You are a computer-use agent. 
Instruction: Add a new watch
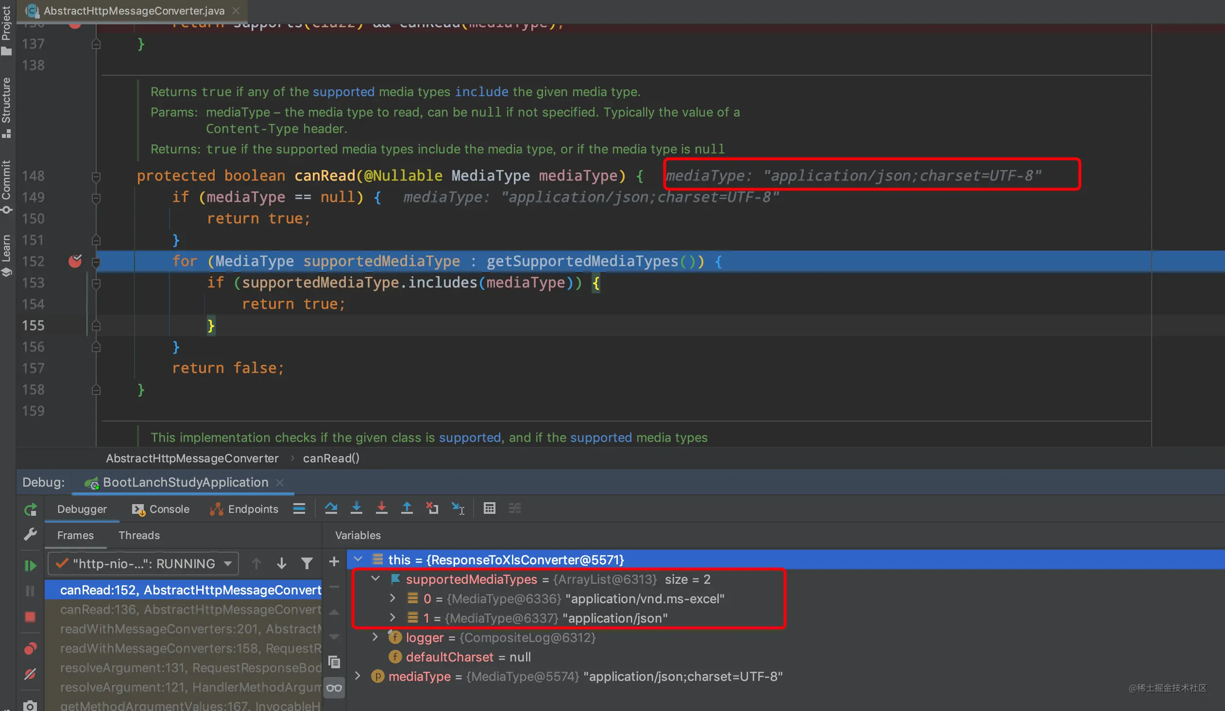click(x=334, y=562)
